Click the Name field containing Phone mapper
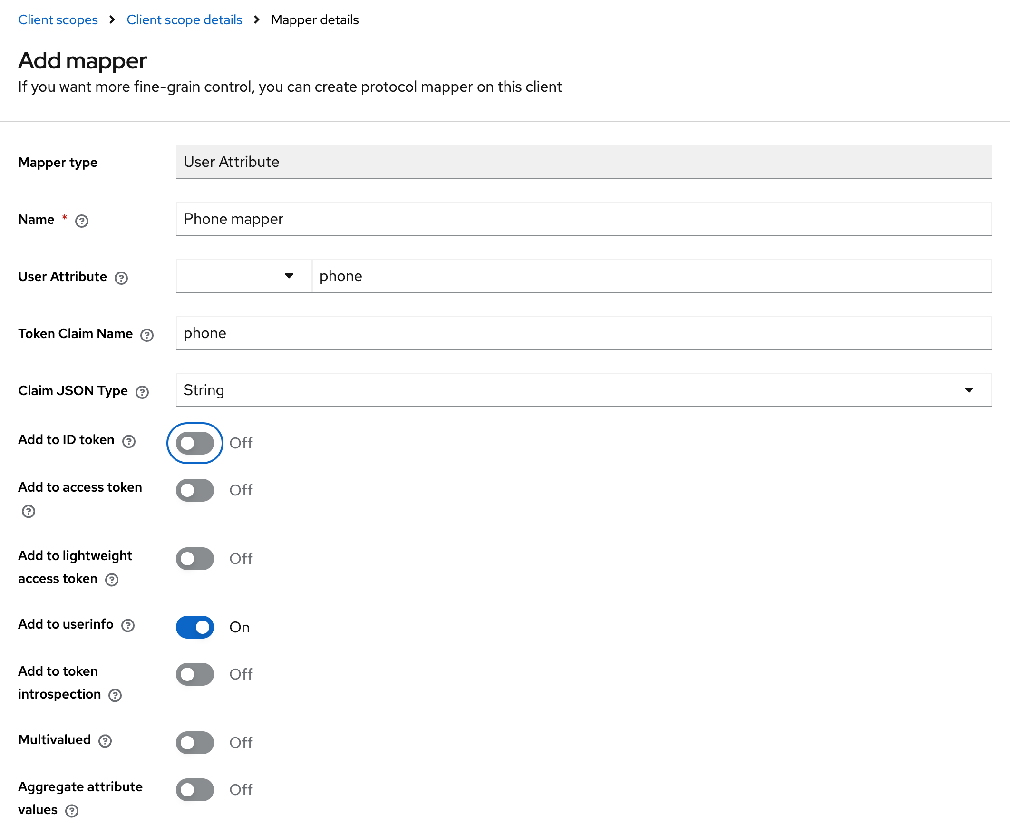Image resolution: width=1010 pixels, height=835 pixels. tap(583, 219)
